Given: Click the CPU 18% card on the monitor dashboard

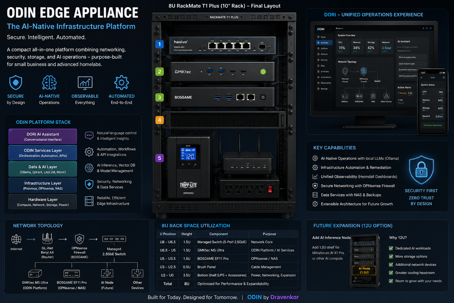Looking at the screenshot, I should tap(343, 46).
